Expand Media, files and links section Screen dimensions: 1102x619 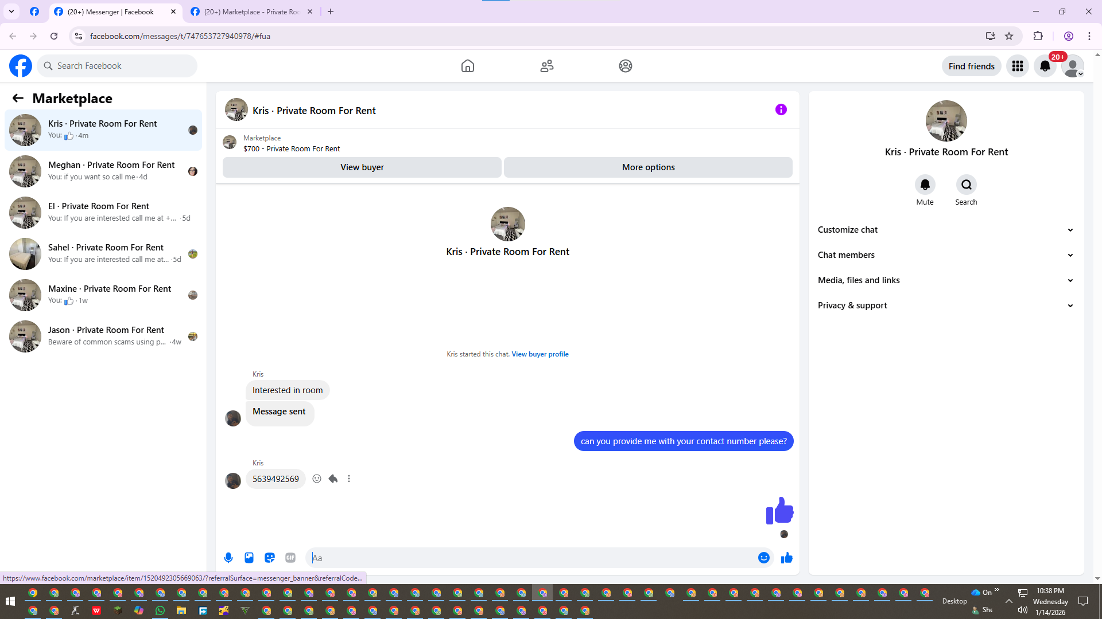[945, 280]
